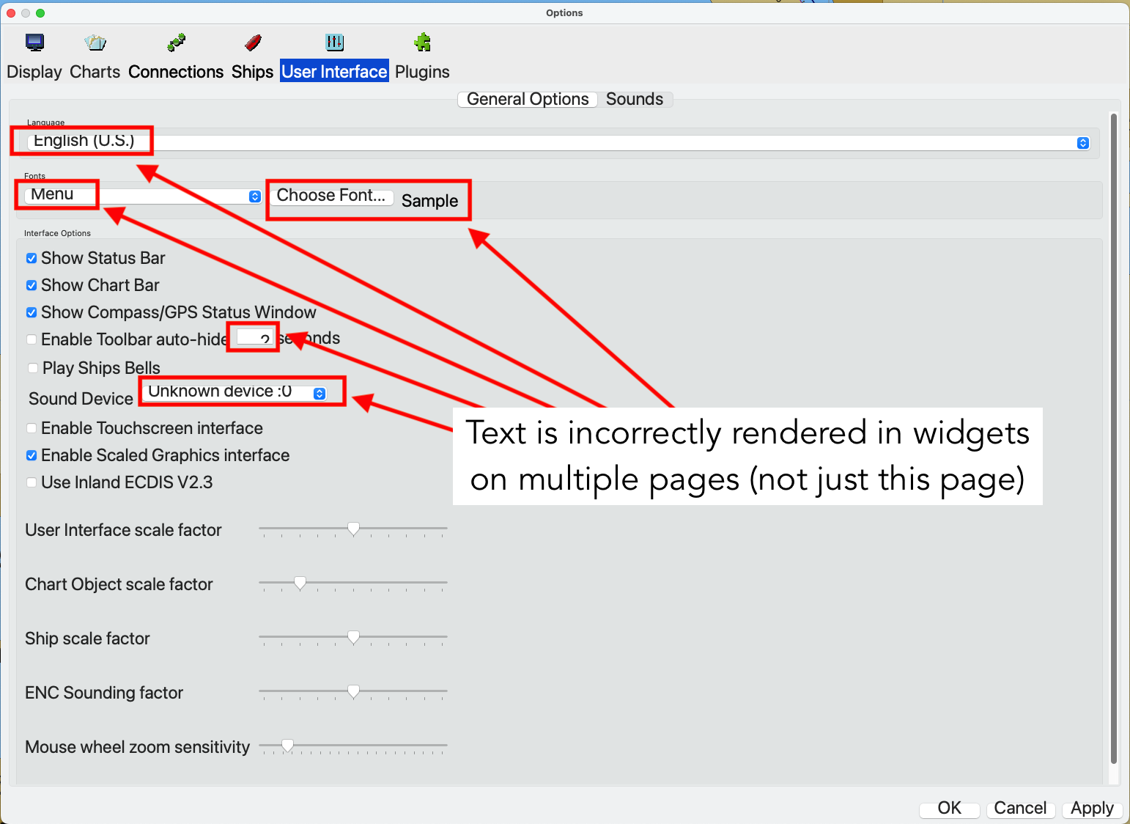Expand the Fonts Menu dropdown
The width and height of the screenshot is (1130, 824).
tap(254, 196)
